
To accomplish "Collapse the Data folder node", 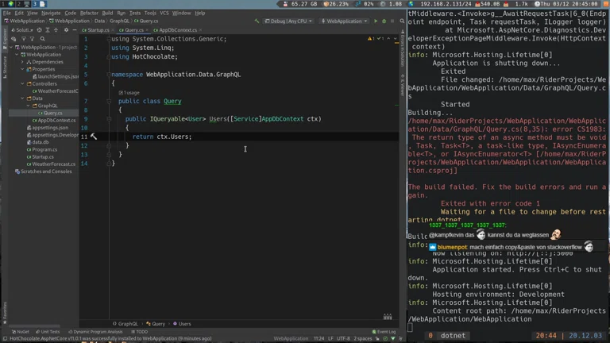I will (x=22, y=98).
